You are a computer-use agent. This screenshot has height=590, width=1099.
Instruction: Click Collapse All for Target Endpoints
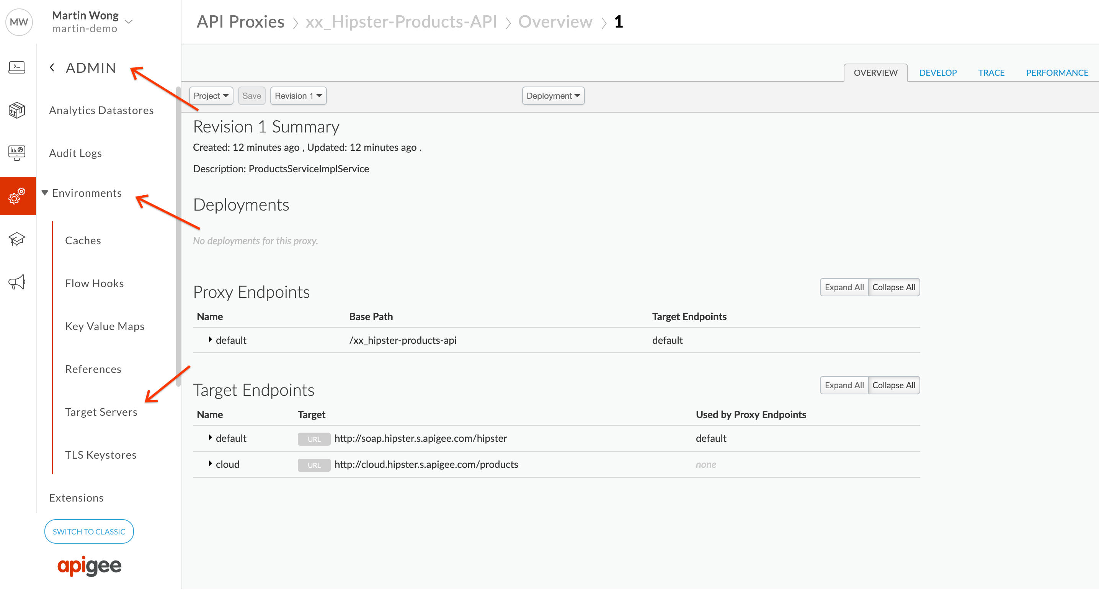894,385
